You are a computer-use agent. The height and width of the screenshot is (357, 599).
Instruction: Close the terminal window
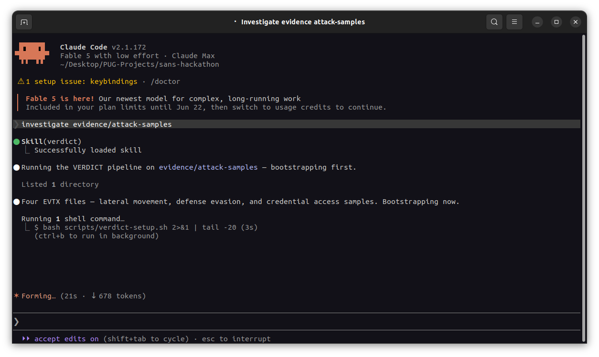(576, 22)
